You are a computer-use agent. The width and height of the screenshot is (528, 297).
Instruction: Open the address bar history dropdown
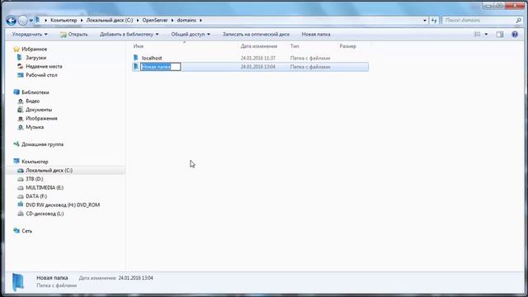point(425,21)
